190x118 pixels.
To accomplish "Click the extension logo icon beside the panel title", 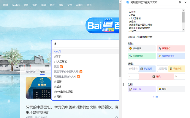I will click(128, 2).
